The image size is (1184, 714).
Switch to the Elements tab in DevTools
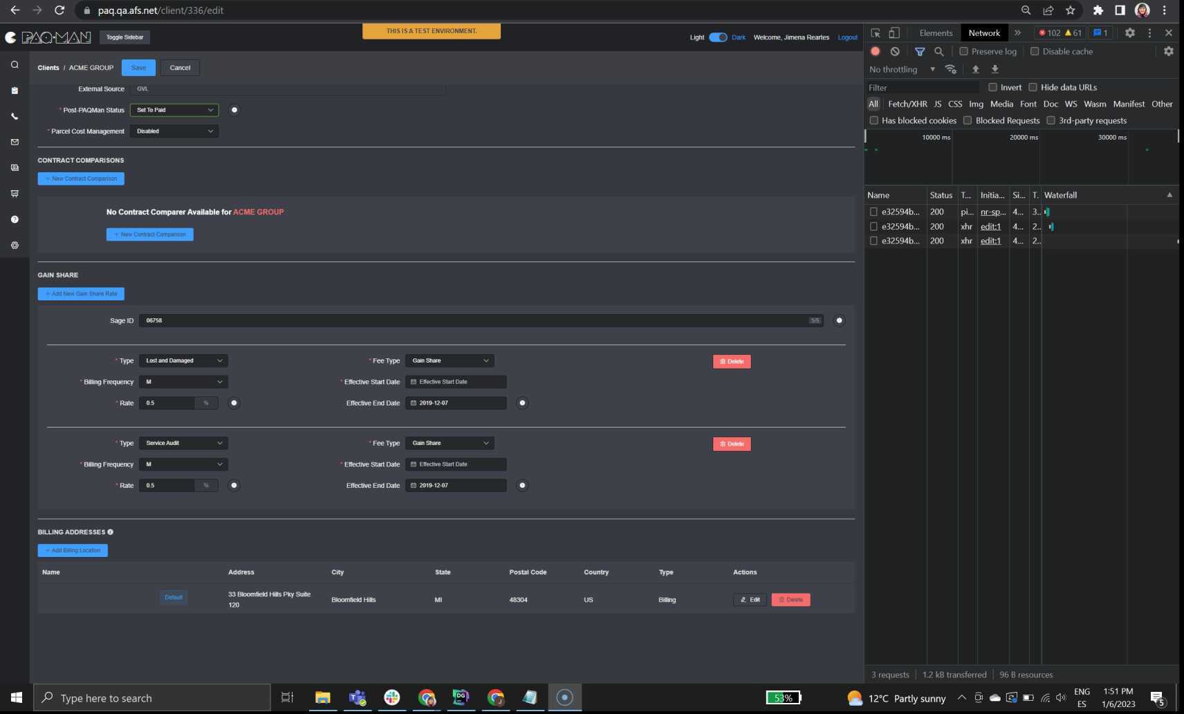point(936,33)
